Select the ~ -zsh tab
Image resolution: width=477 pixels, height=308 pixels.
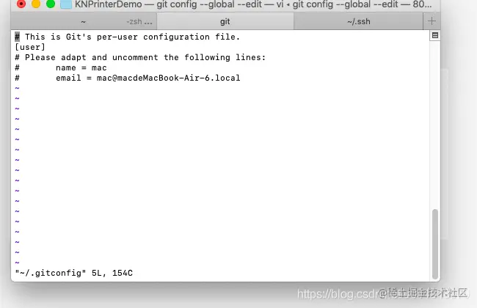84,21
